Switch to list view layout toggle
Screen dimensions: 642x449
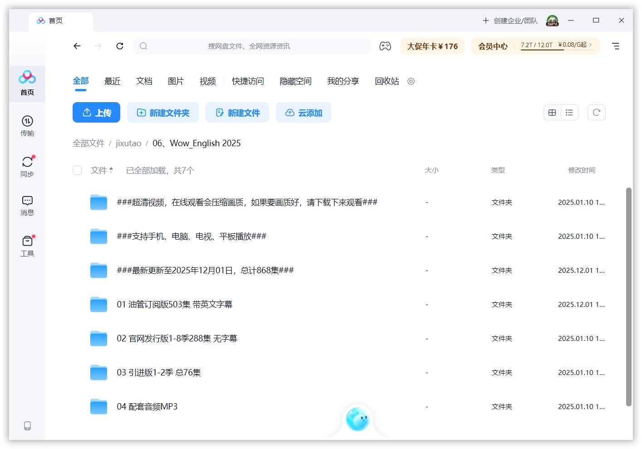pos(569,112)
